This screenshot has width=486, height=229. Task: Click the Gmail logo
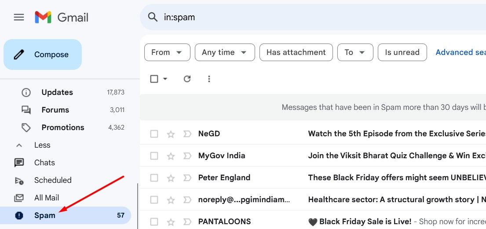pyautogui.click(x=62, y=18)
